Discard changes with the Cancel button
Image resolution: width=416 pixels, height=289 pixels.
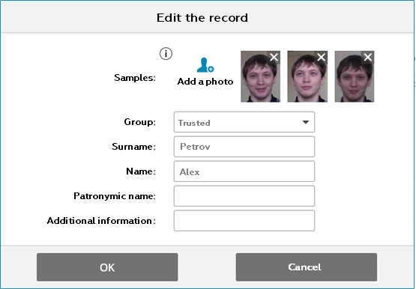306,267
